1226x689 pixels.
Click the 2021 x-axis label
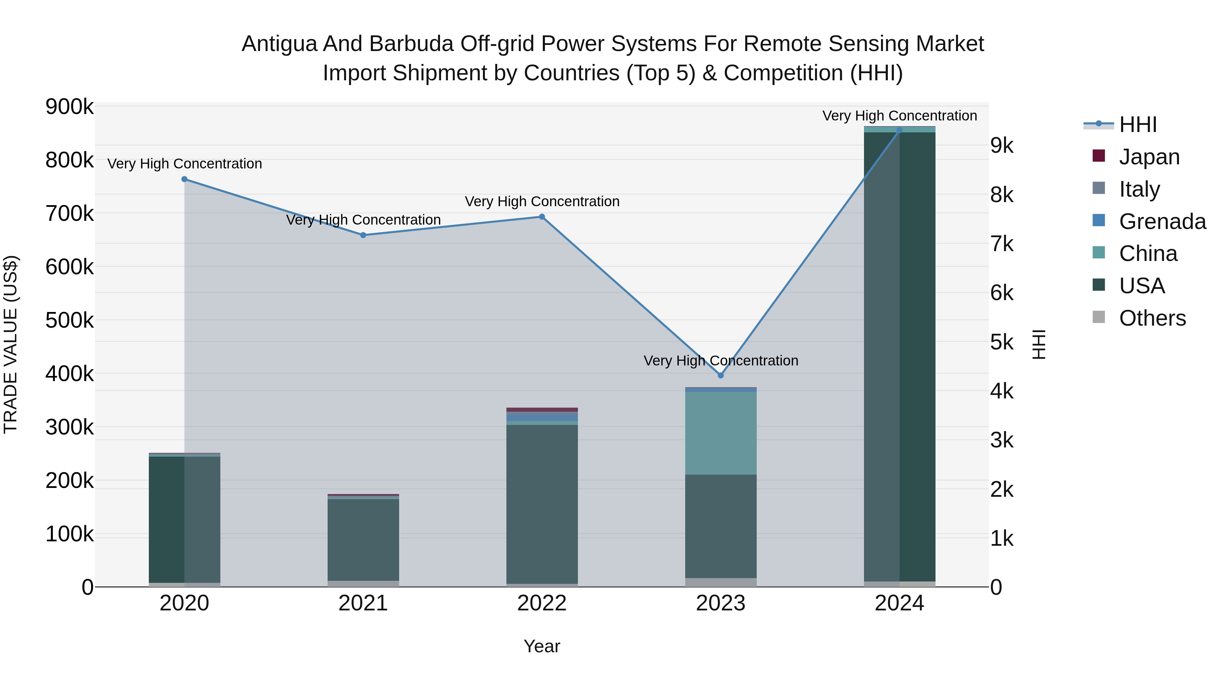pyautogui.click(x=363, y=603)
